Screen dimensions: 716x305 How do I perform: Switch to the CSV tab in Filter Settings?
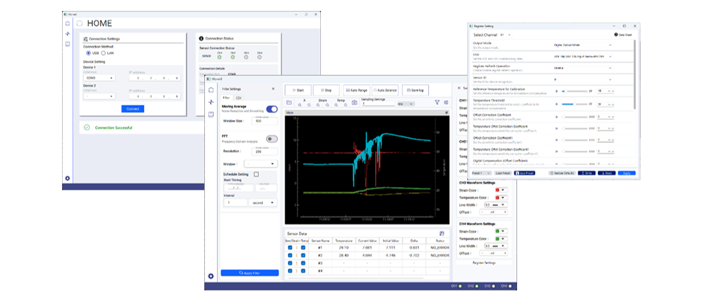(237, 98)
